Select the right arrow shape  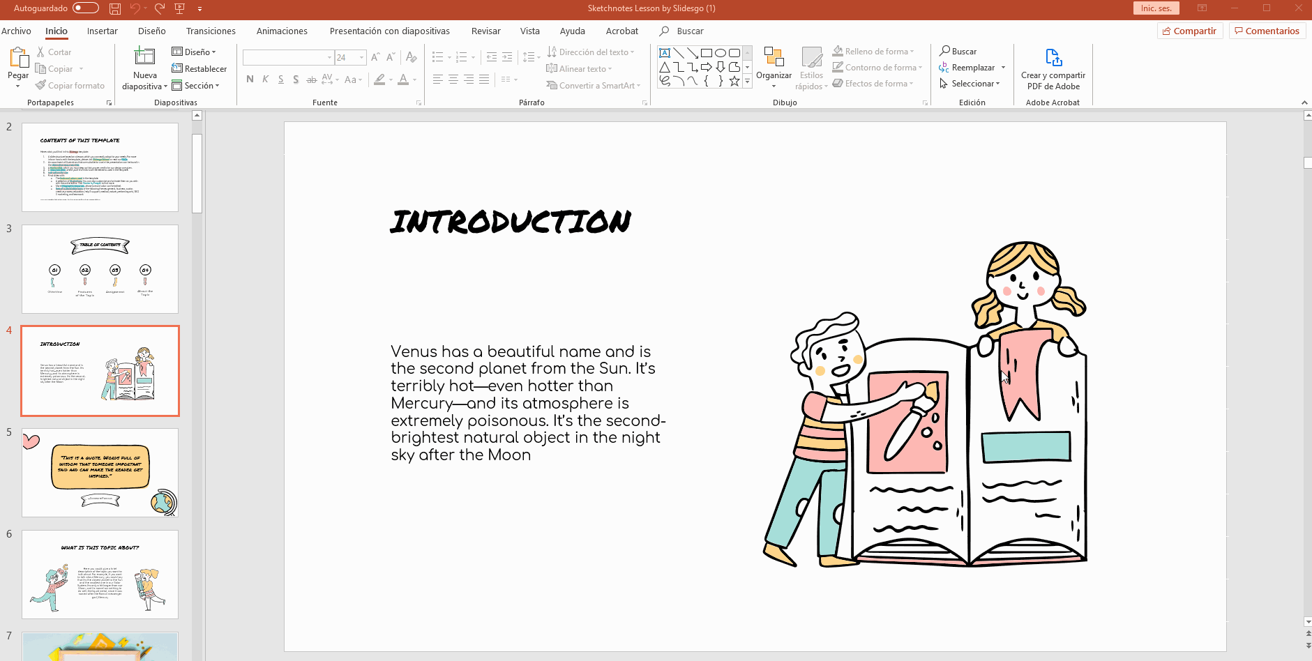click(707, 67)
